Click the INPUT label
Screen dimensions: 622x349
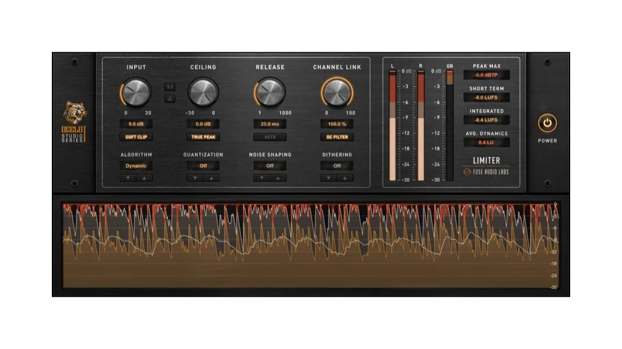[136, 67]
